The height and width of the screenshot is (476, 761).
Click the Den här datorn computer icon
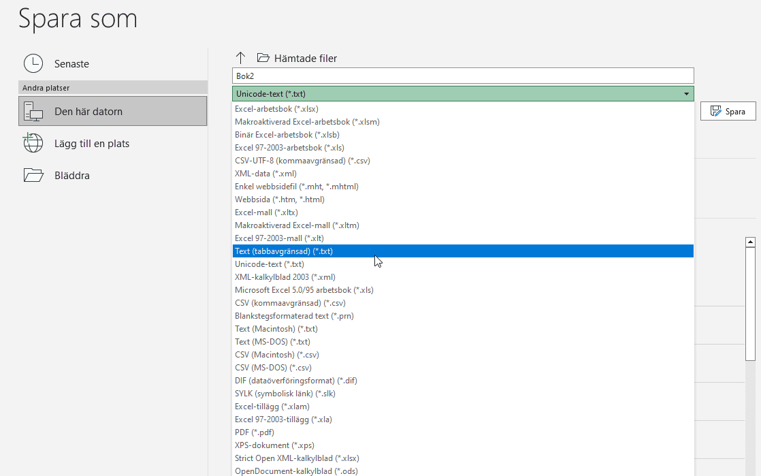coord(33,111)
